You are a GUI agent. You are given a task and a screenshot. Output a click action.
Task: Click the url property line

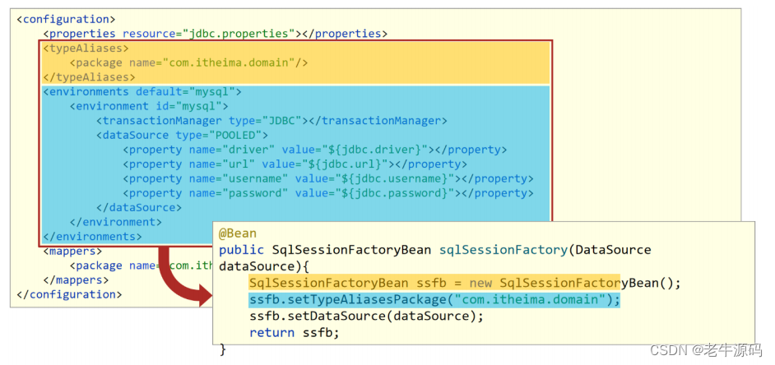click(x=295, y=164)
